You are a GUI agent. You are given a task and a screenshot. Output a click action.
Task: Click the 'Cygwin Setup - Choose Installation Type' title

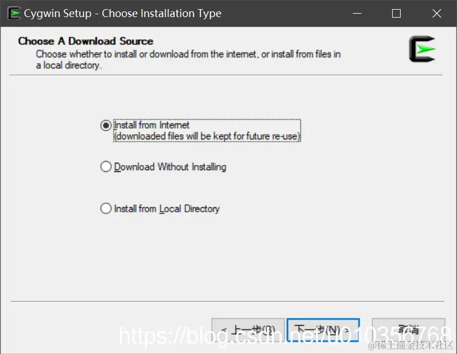[x=122, y=14]
